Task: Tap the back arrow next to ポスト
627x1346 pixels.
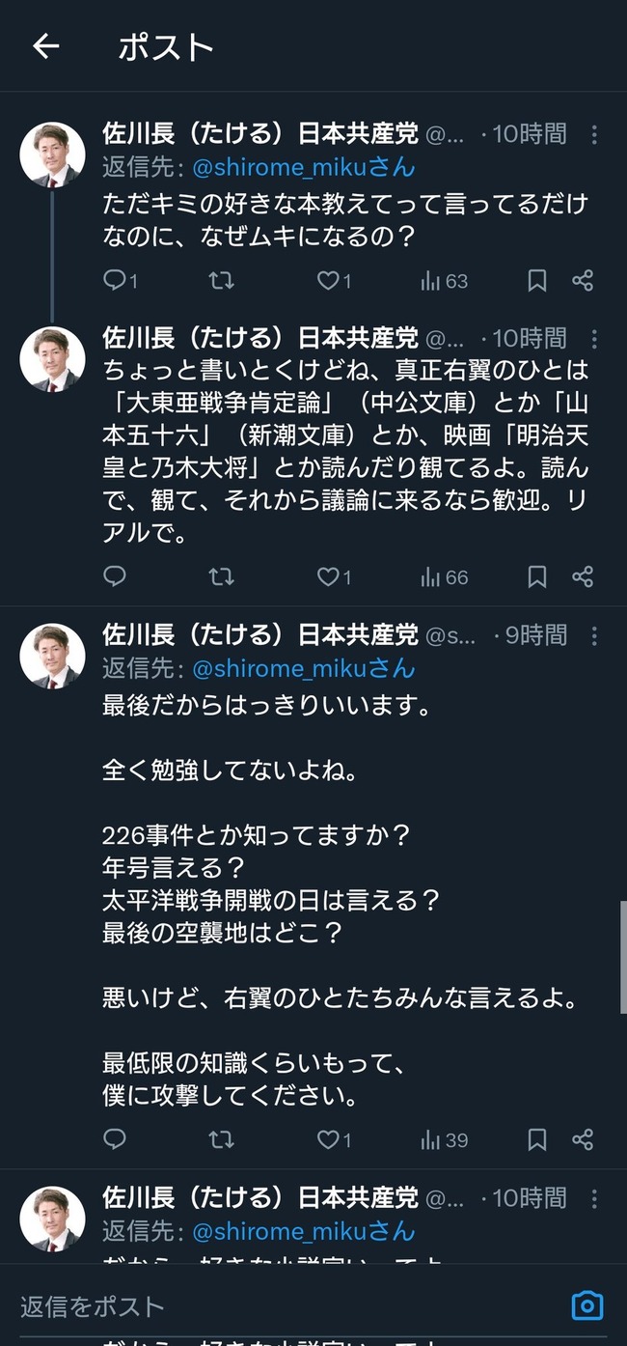Action: 45,46
